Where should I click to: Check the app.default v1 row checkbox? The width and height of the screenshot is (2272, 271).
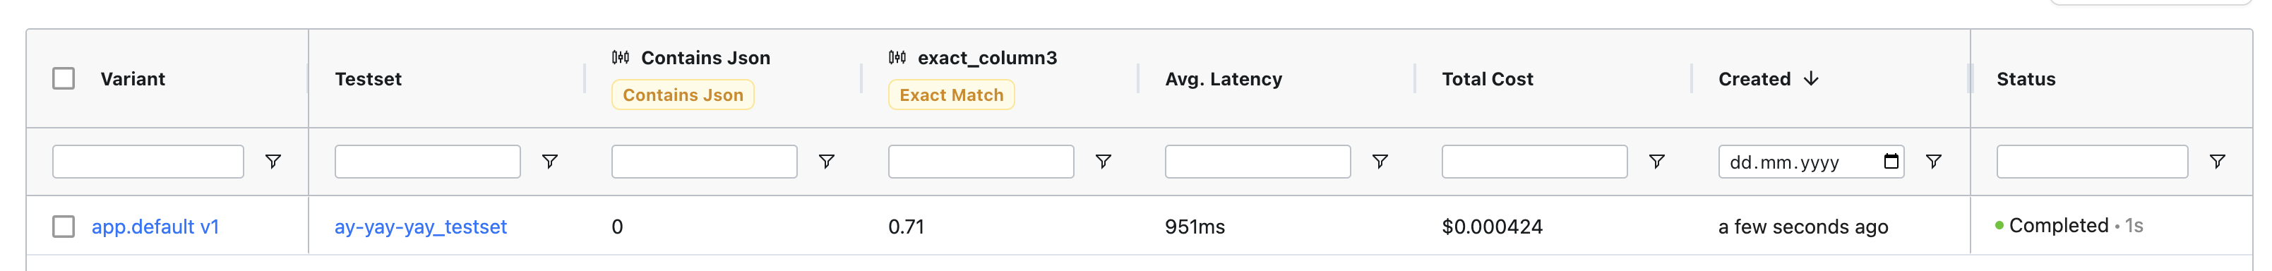click(x=64, y=227)
